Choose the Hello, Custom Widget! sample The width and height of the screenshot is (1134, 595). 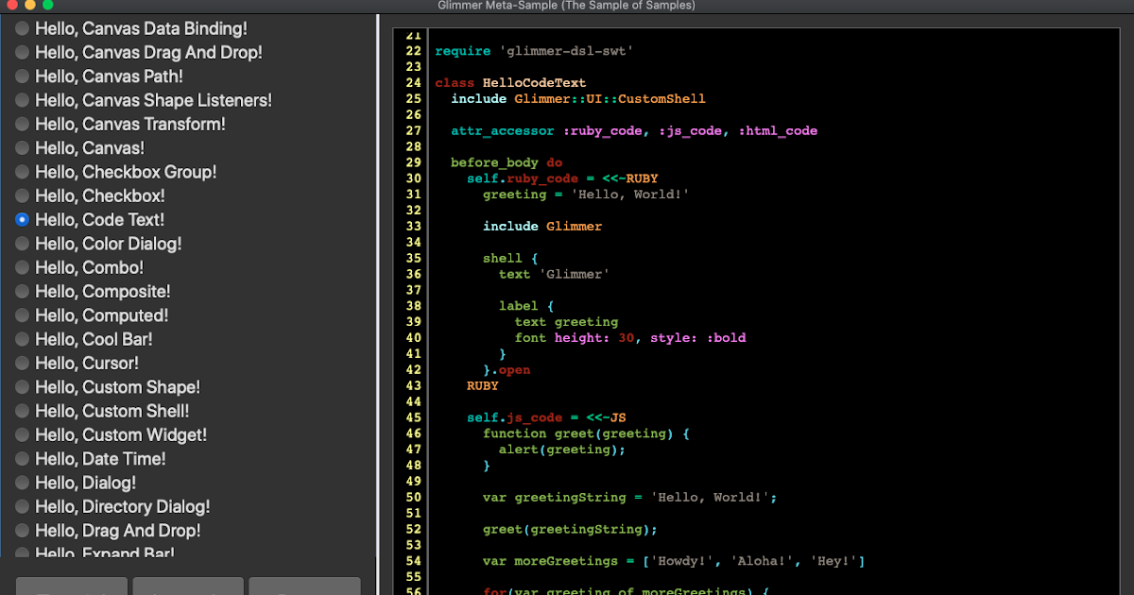pos(23,434)
